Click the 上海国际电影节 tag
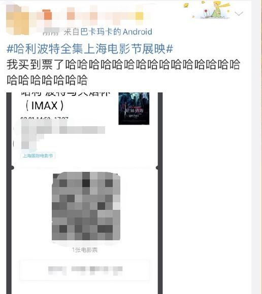Viewport: 262px width, 294px height. click(38, 156)
